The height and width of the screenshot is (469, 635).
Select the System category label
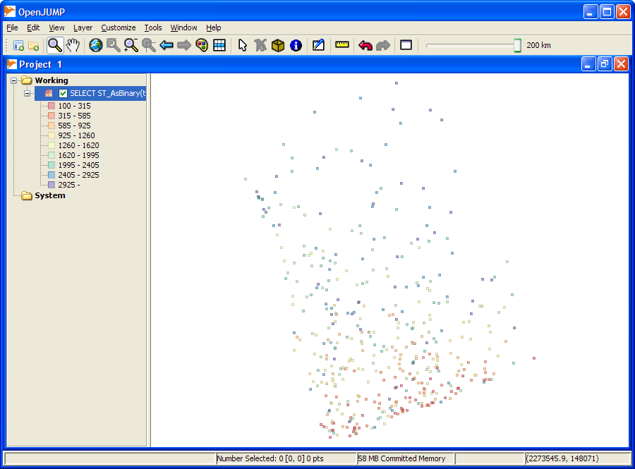click(50, 195)
